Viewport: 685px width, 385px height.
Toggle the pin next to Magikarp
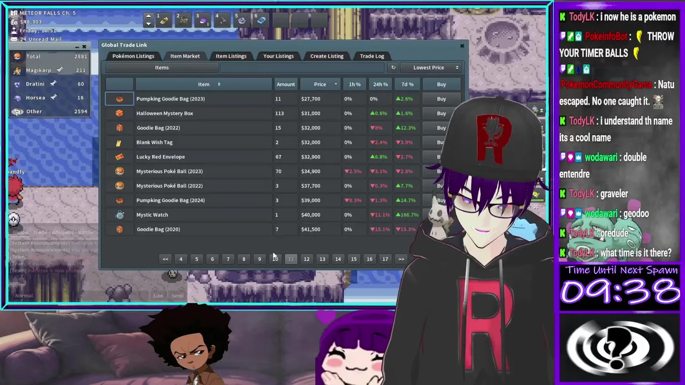tap(60, 70)
